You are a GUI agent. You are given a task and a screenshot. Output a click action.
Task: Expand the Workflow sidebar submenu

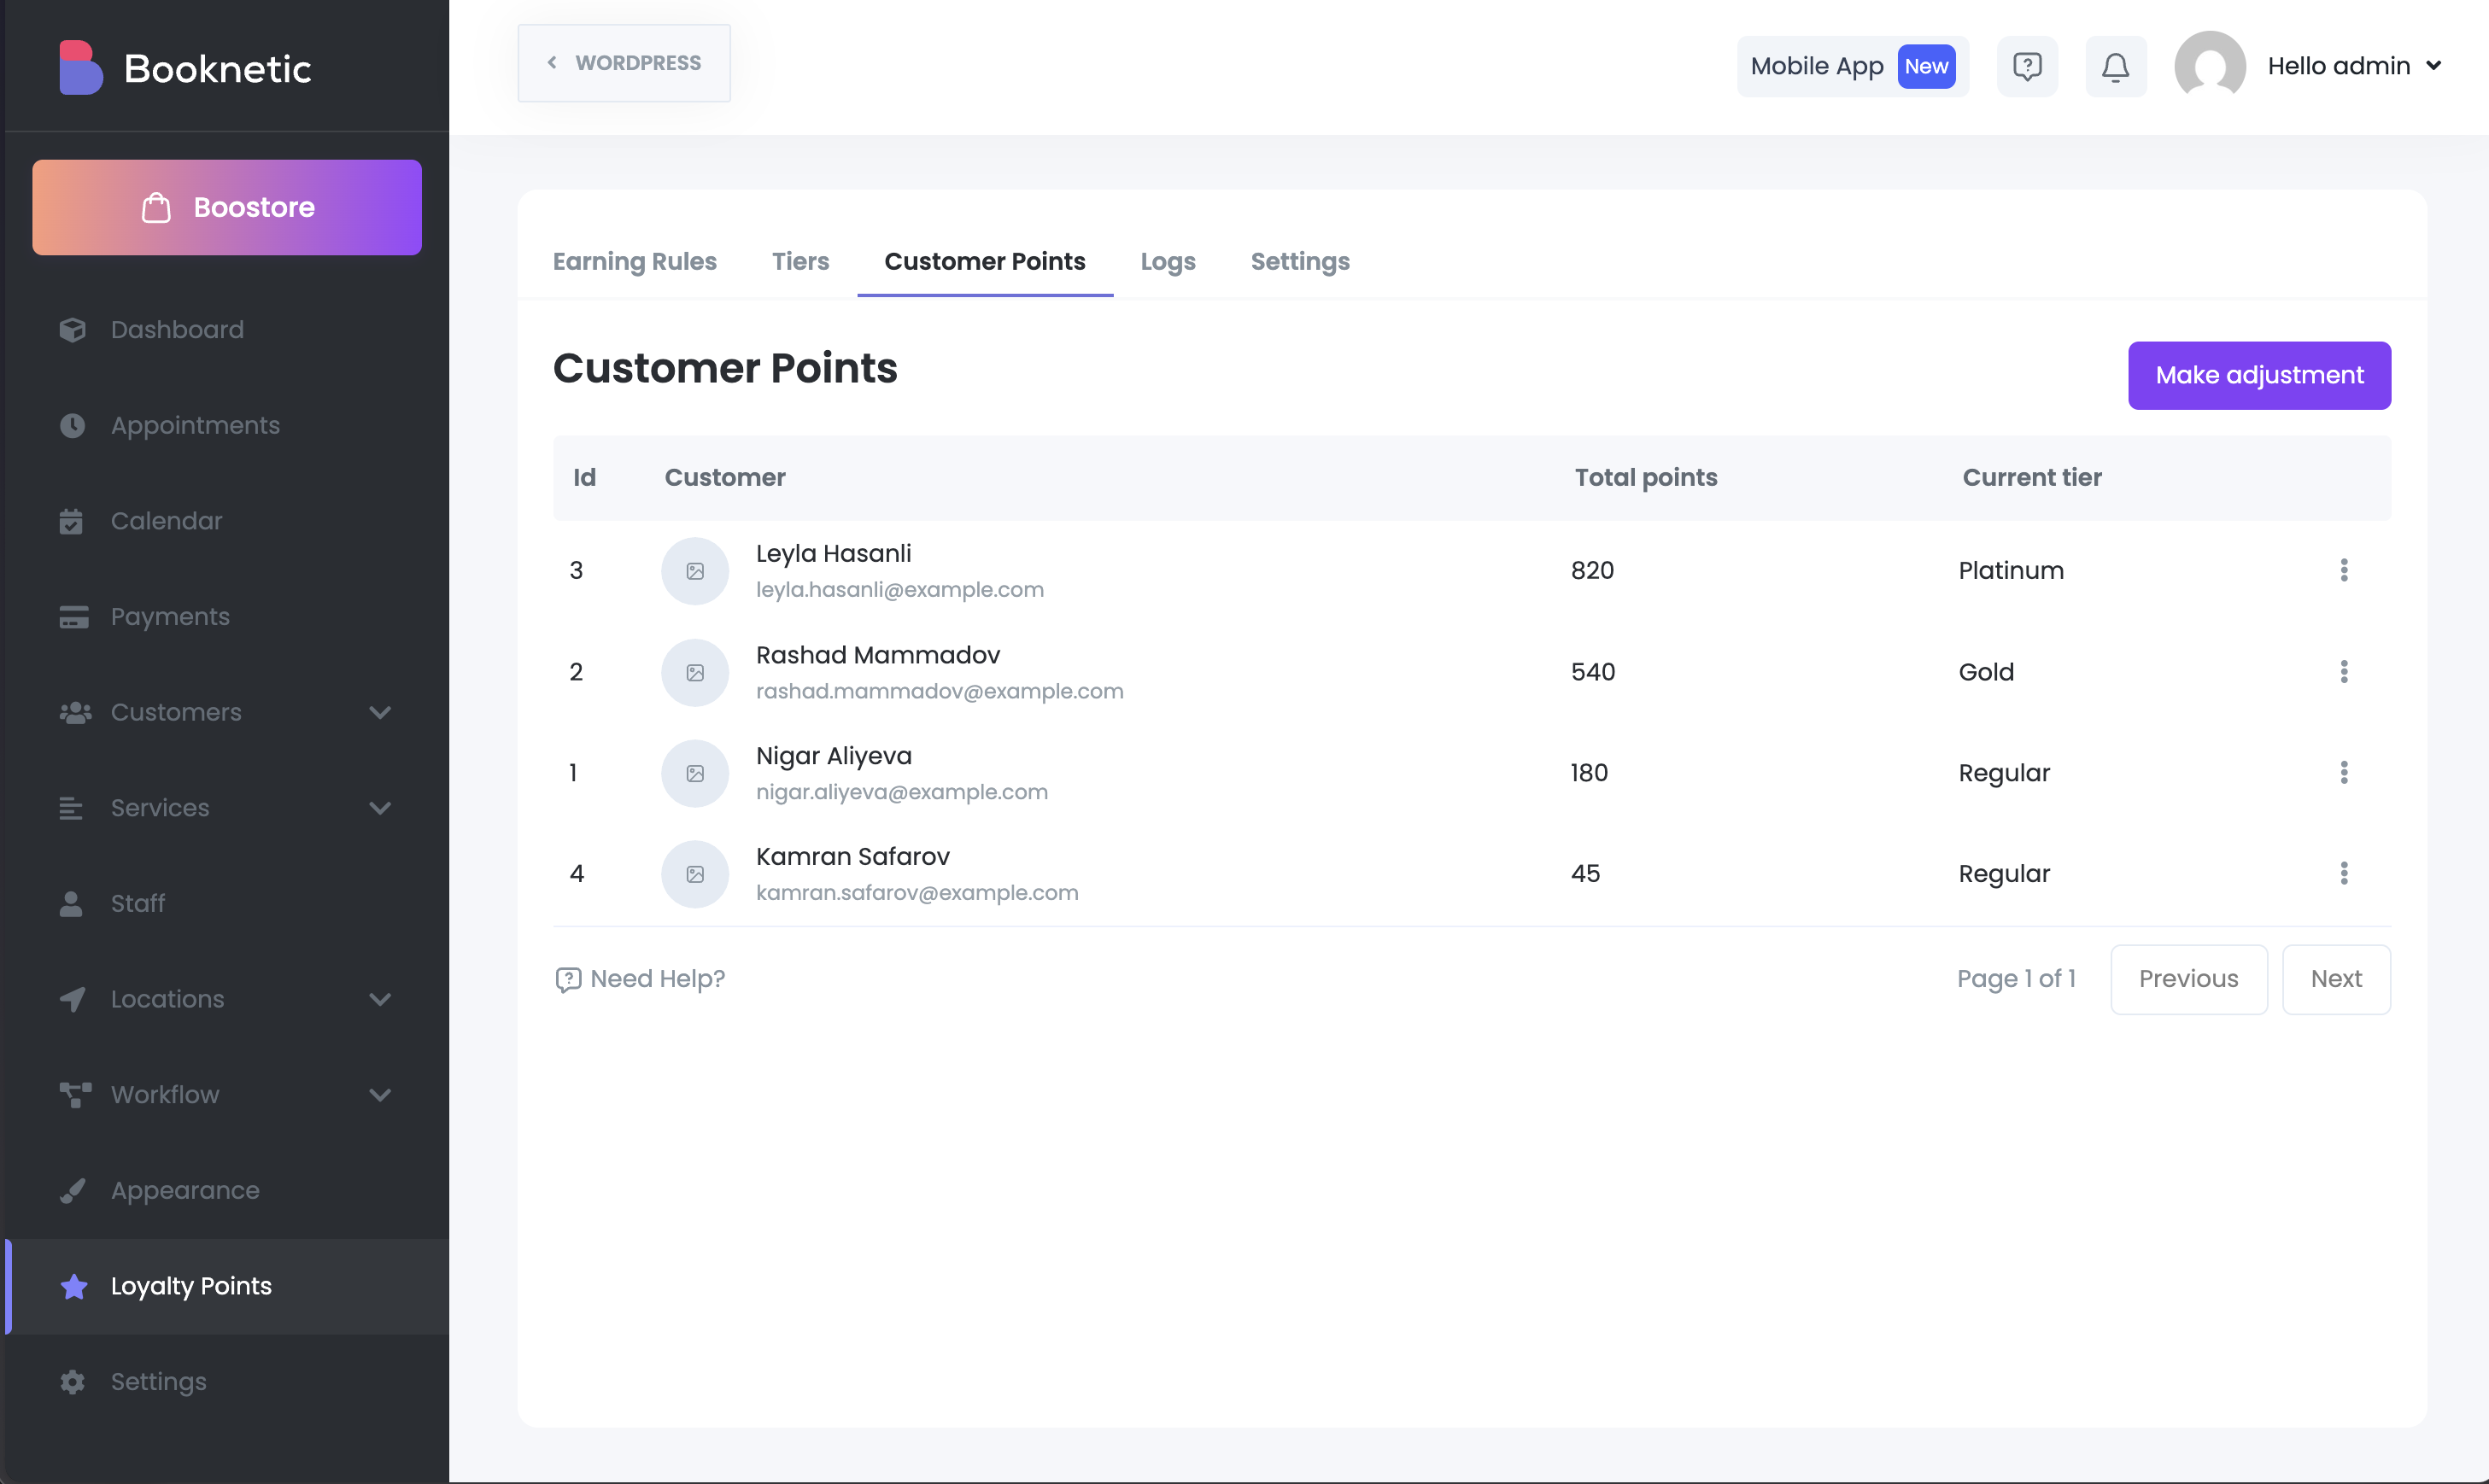point(379,1095)
